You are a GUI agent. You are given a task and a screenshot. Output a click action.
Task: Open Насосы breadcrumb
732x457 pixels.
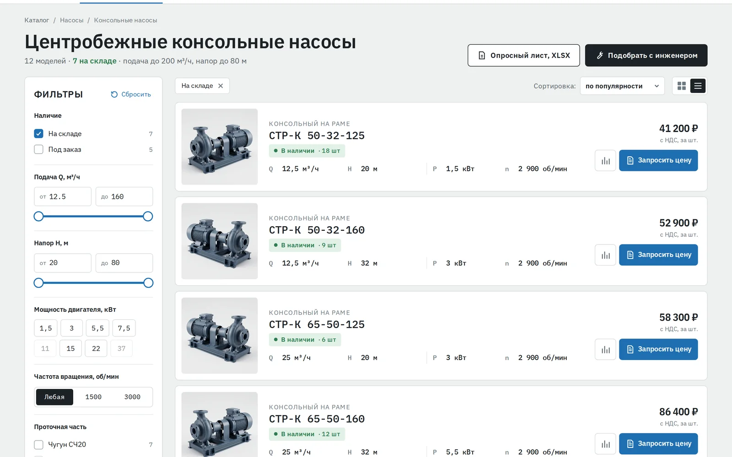72,20
